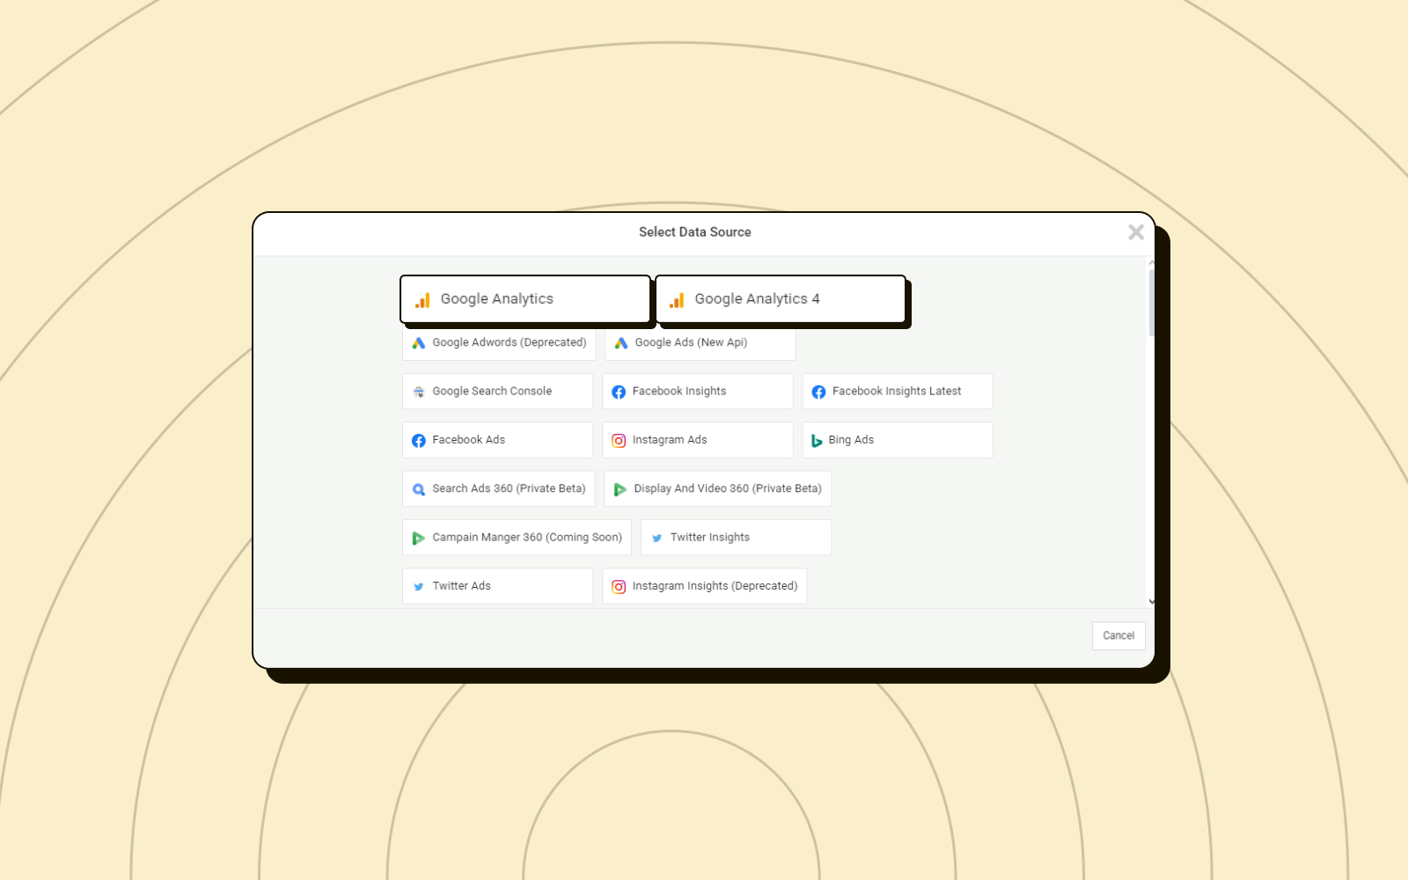The image size is (1408, 880).
Task: Click the Search Ads 360 magnifier icon
Action: (419, 489)
